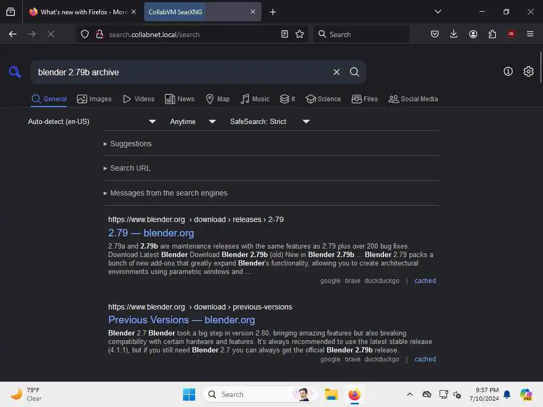This screenshot has width=543, height=407.
Task: Close the What's new with Firefox tab
Action: pyautogui.click(x=134, y=12)
